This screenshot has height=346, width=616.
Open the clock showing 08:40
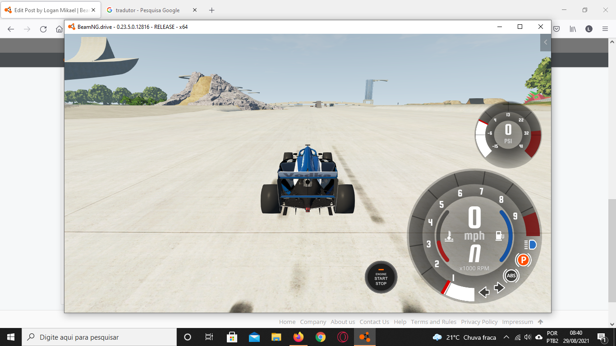[576, 337]
